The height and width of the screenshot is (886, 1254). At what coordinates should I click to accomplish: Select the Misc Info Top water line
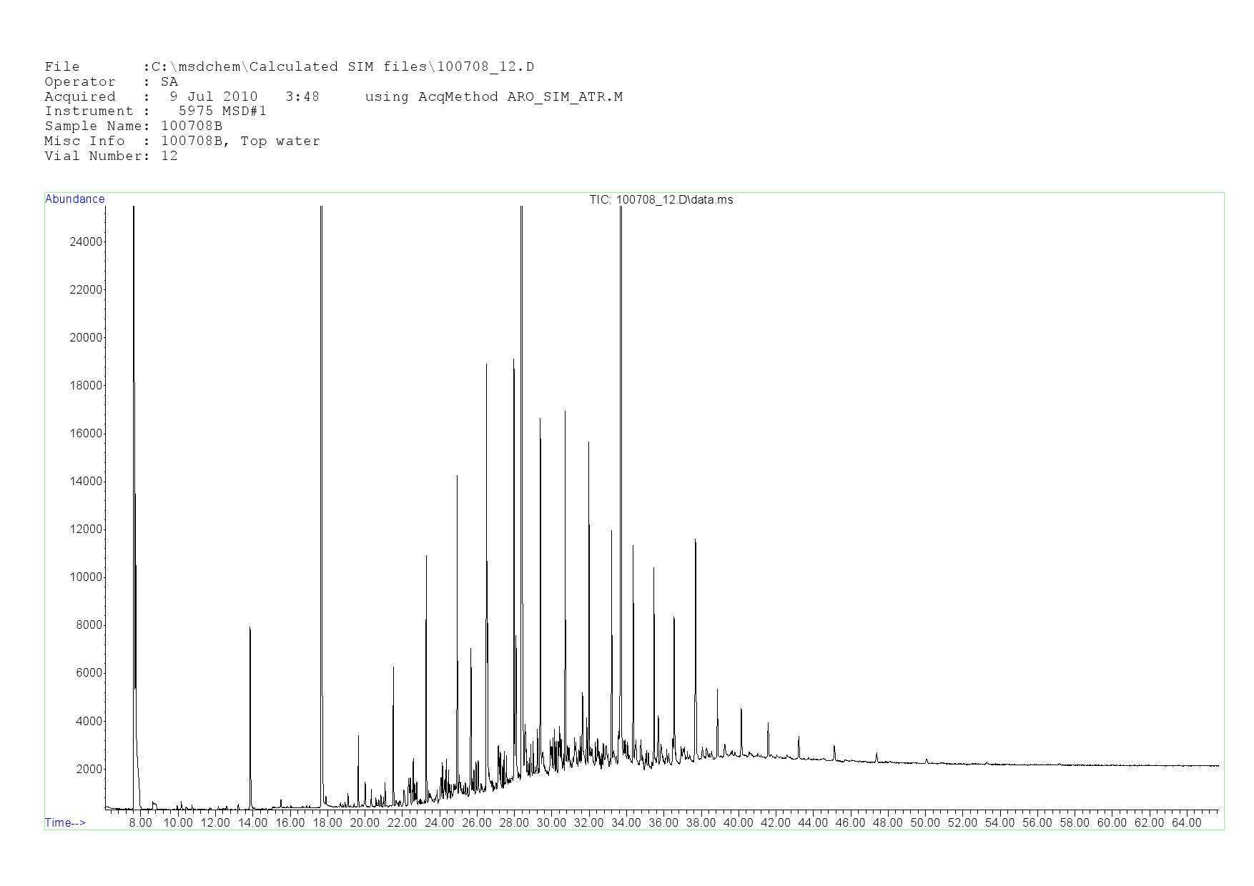[182, 141]
